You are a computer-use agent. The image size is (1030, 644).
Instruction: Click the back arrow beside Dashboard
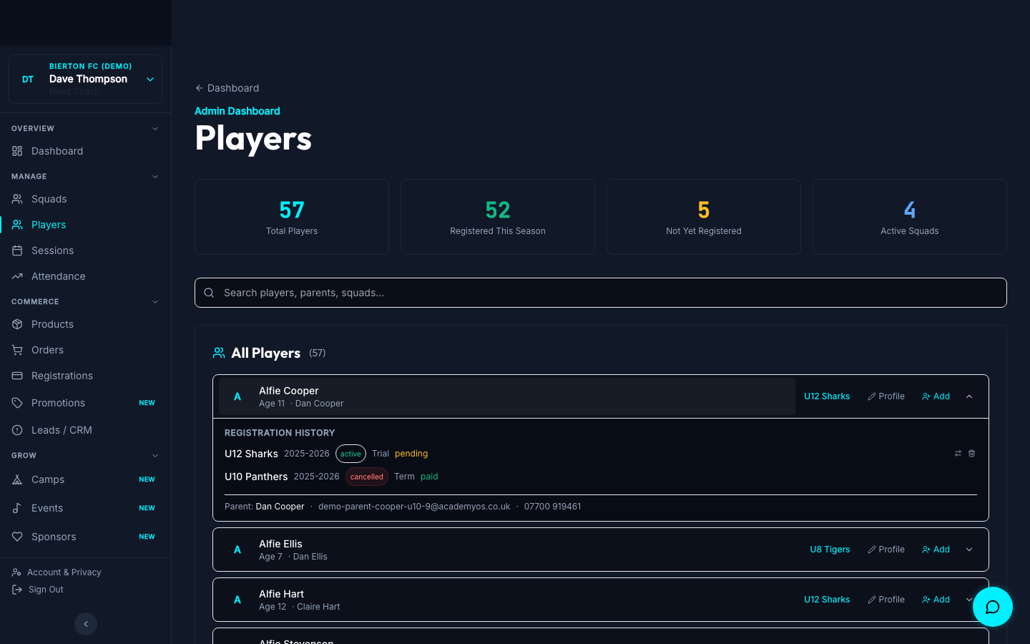pyautogui.click(x=199, y=88)
